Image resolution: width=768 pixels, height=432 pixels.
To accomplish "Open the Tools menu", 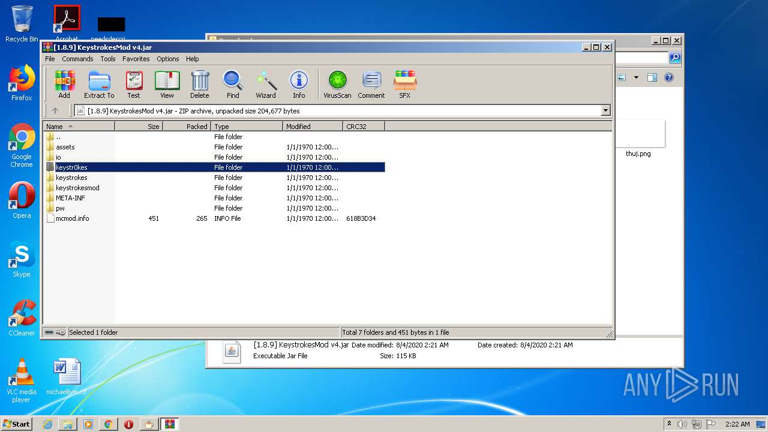I will coord(108,59).
